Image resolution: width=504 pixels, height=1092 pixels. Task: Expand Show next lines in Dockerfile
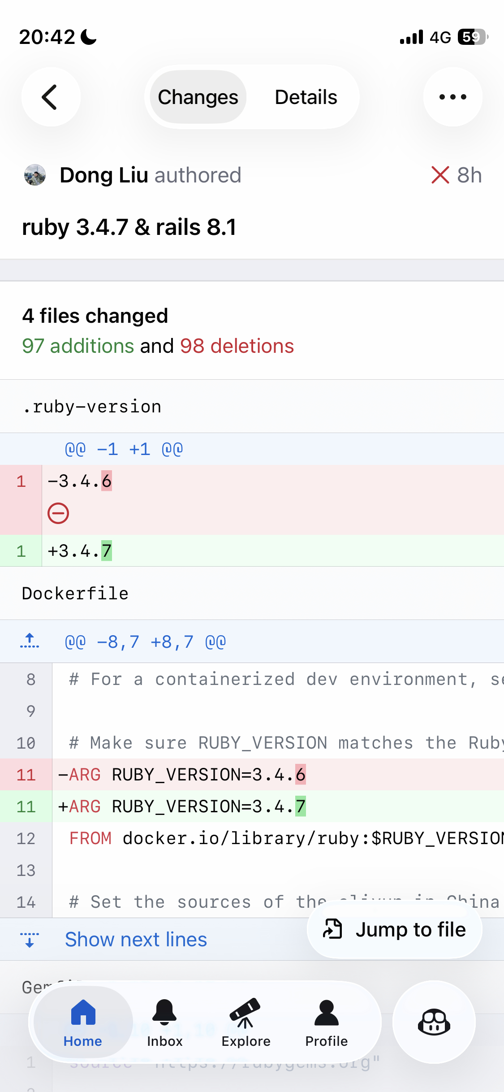(135, 939)
